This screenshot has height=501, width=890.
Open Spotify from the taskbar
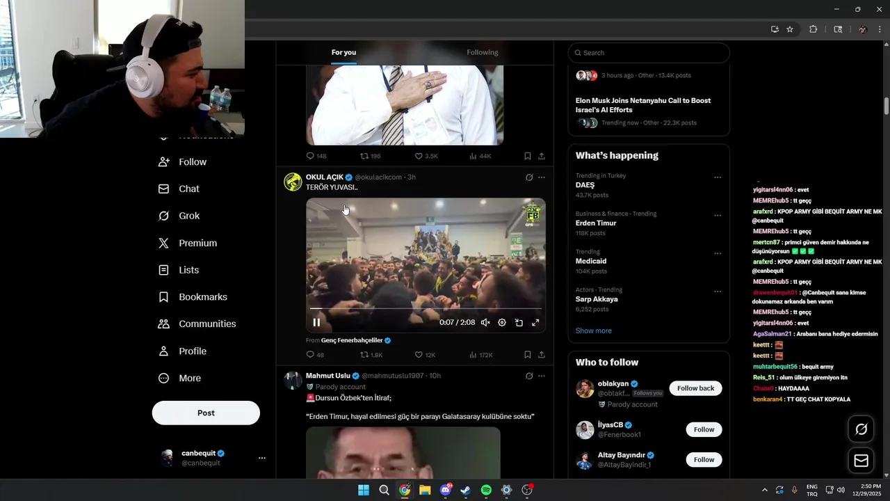pyautogui.click(x=486, y=490)
